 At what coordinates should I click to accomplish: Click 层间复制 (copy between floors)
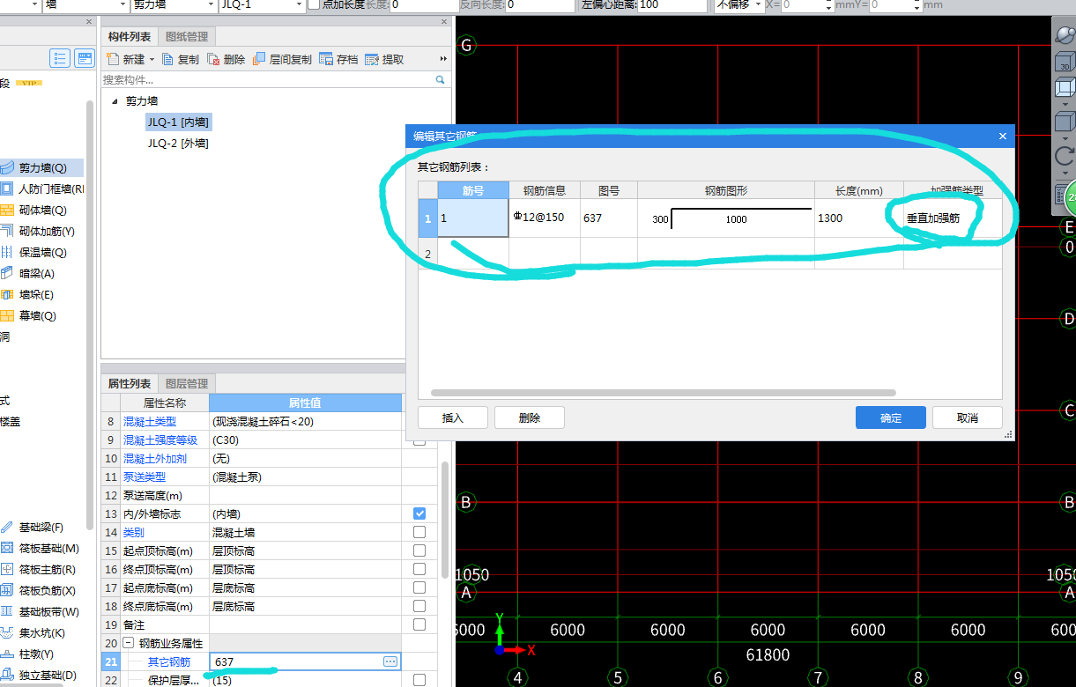[282, 59]
